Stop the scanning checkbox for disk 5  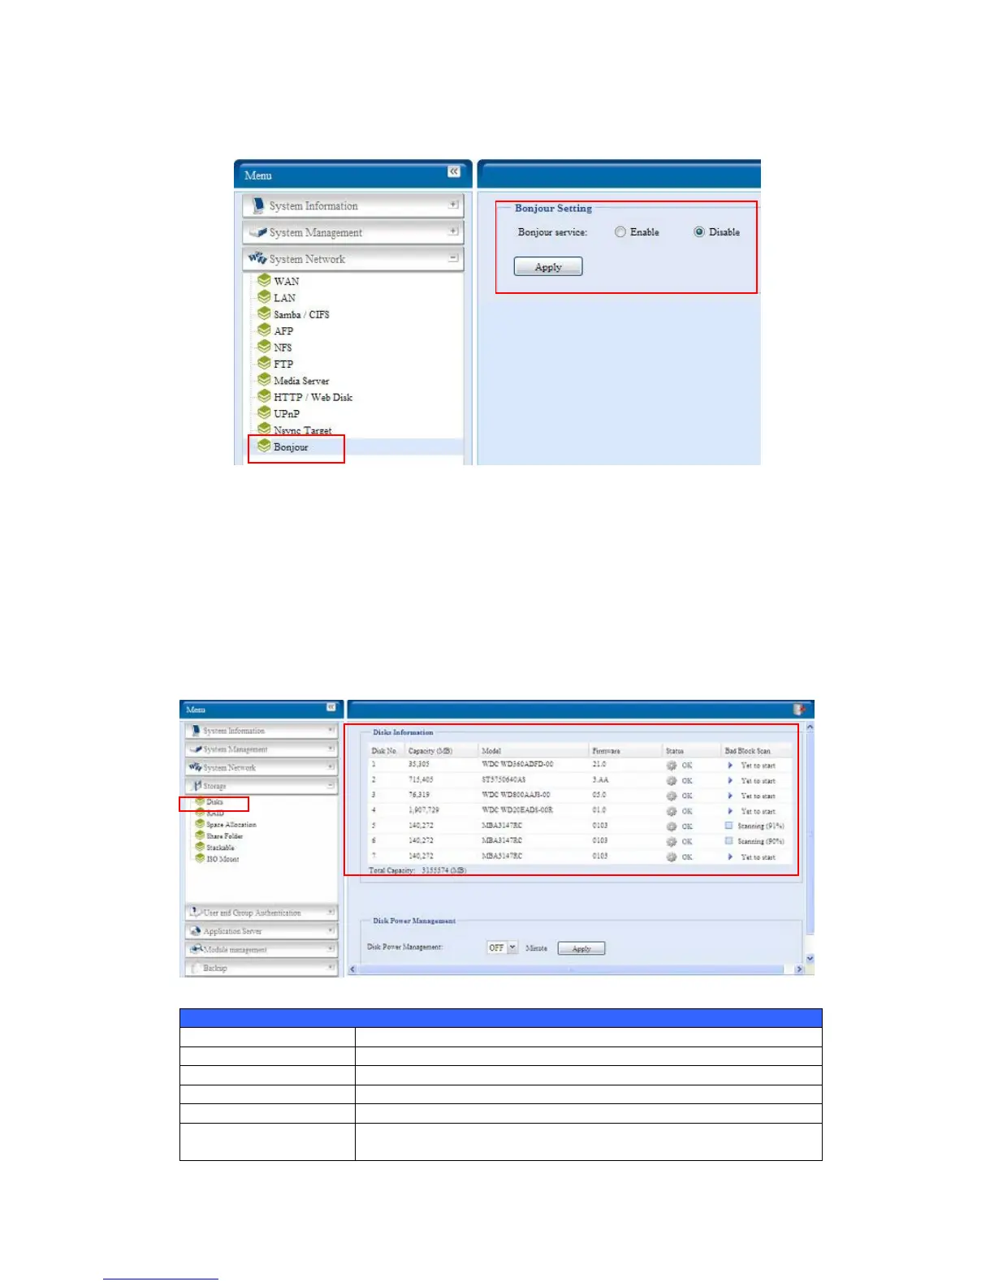click(x=729, y=826)
